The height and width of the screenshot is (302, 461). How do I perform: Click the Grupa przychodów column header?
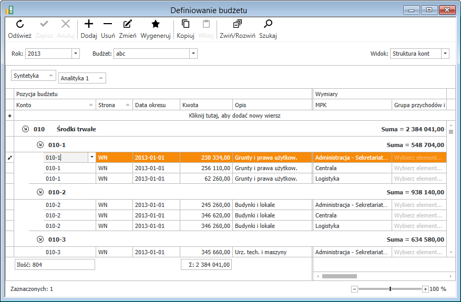pos(419,105)
